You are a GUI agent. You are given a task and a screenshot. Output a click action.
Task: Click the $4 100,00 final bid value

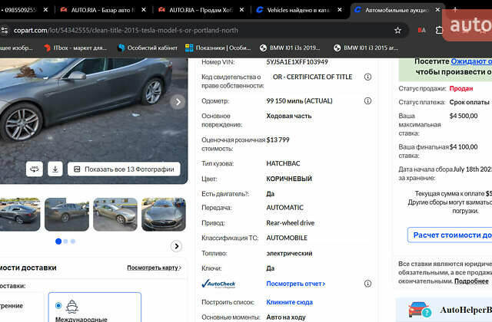pos(464,147)
